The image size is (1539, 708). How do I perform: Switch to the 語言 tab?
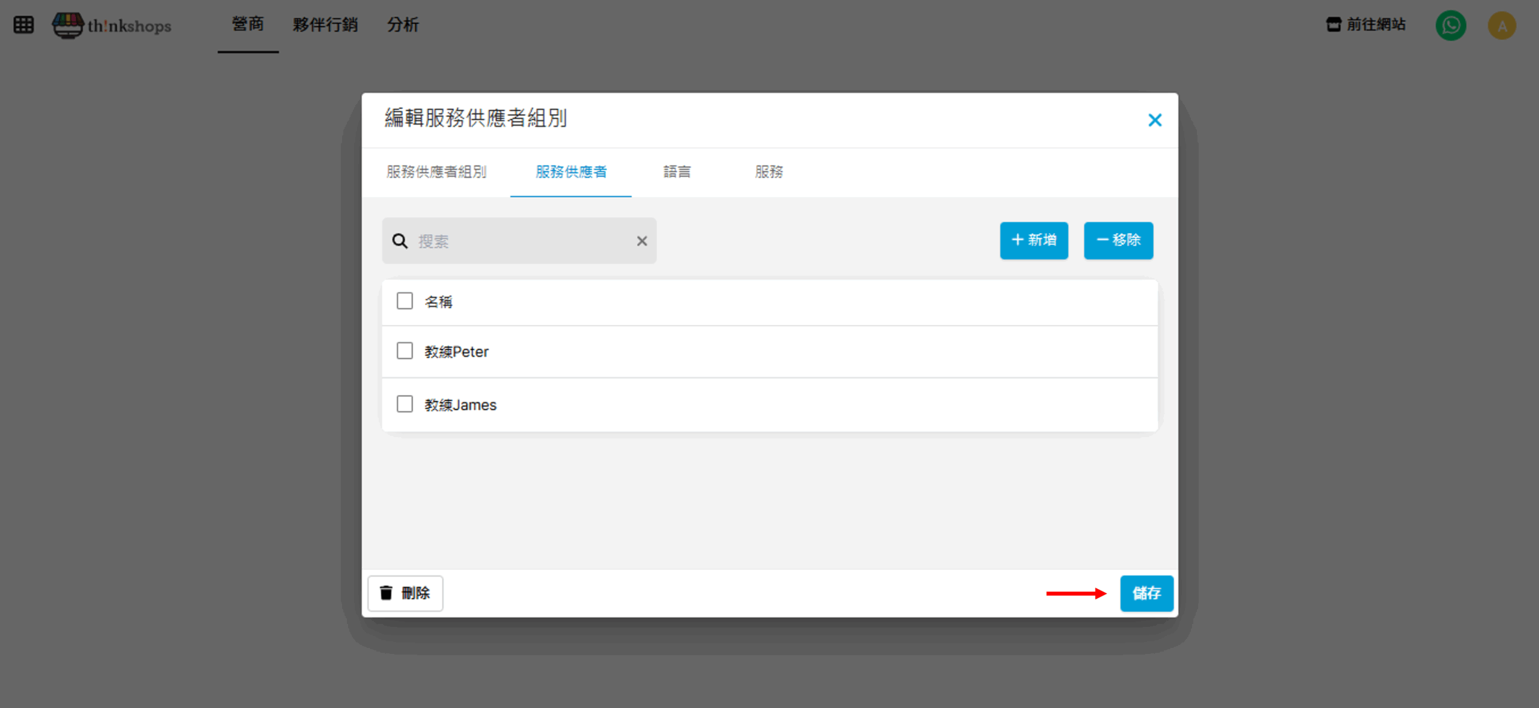point(676,172)
